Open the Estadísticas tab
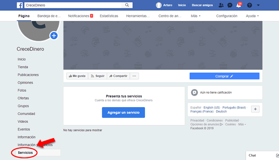Image resolution: width=279 pixels, height=160 pixels. click(x=109, y=16)
